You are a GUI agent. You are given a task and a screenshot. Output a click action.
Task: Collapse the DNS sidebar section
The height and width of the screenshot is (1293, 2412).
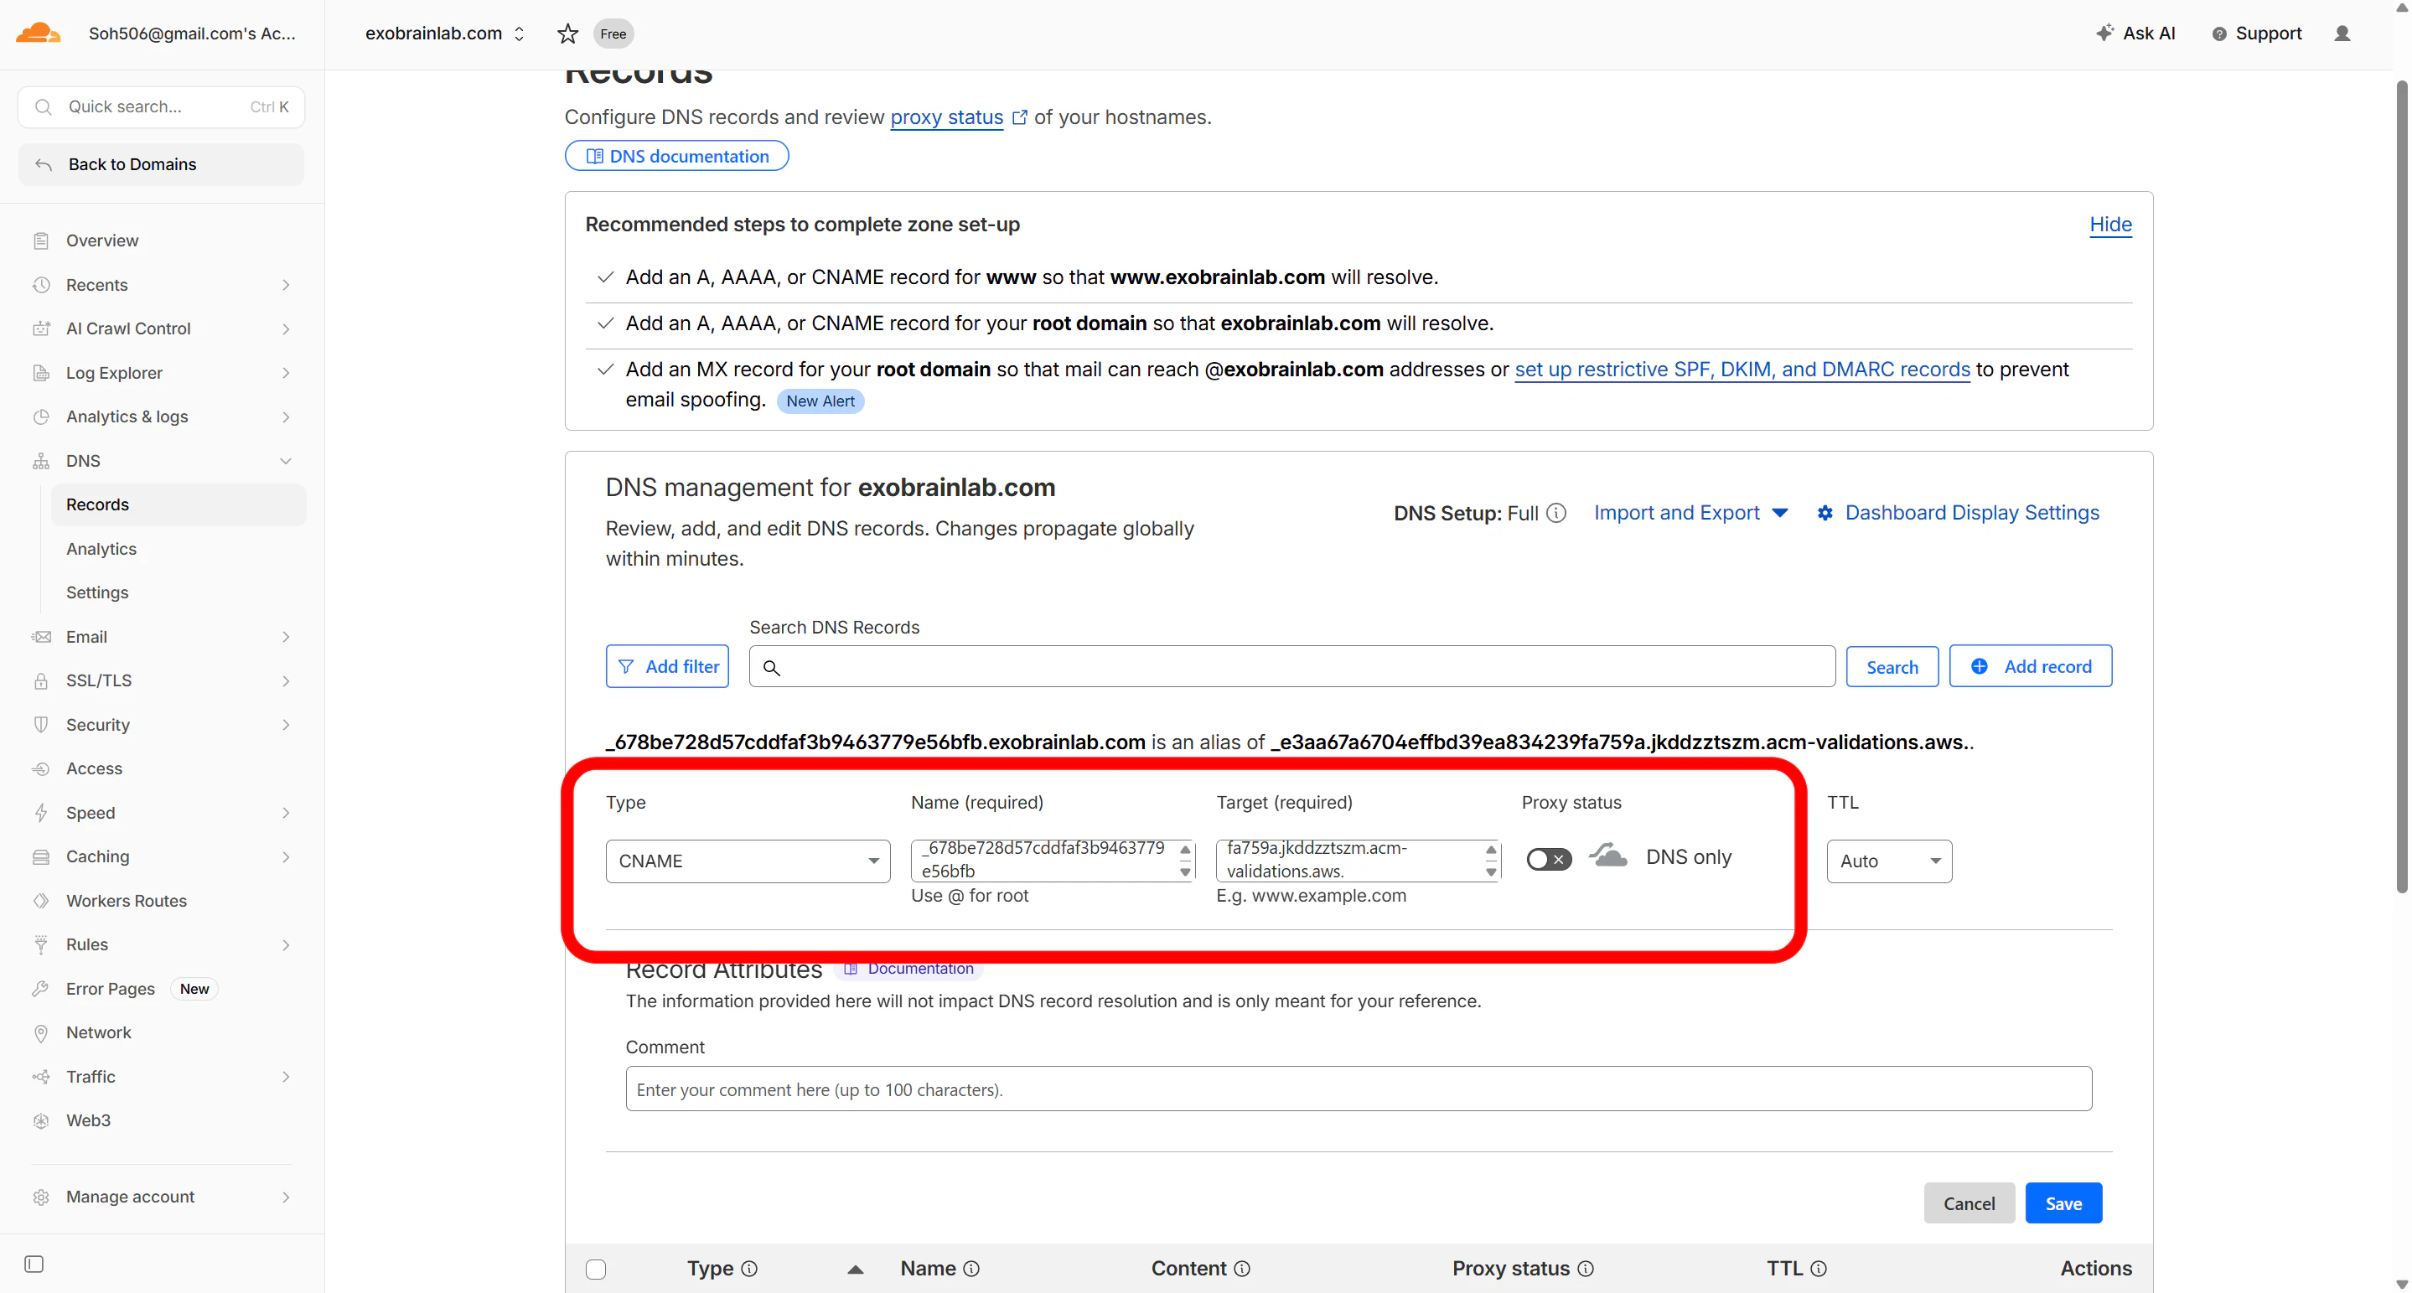[x=286, y=461]
